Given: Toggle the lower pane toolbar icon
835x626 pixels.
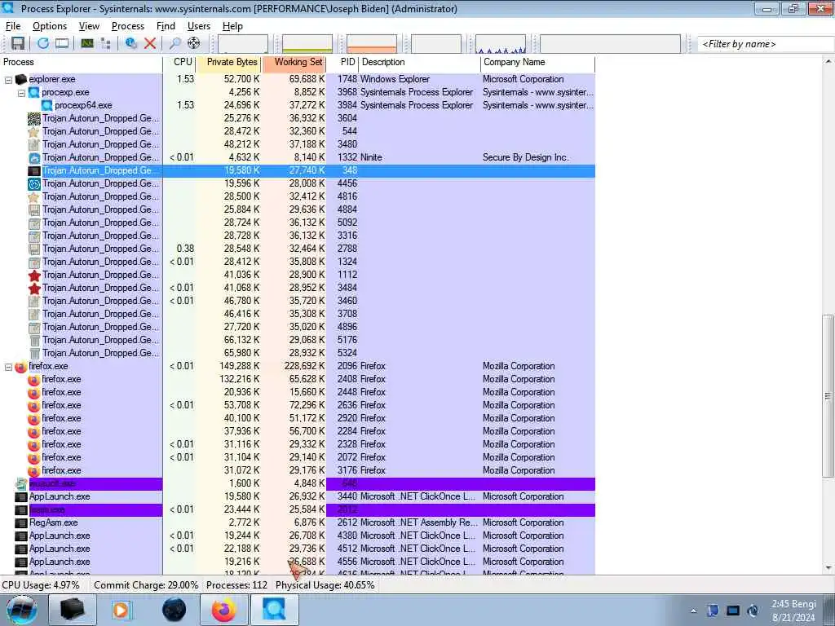Looking at the screenshot, I should tap(62, 44).
